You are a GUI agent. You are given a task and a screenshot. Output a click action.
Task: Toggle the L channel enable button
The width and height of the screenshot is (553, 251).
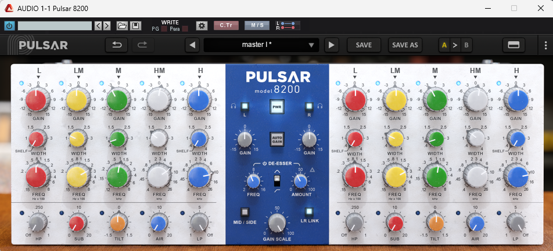point(245,106)
